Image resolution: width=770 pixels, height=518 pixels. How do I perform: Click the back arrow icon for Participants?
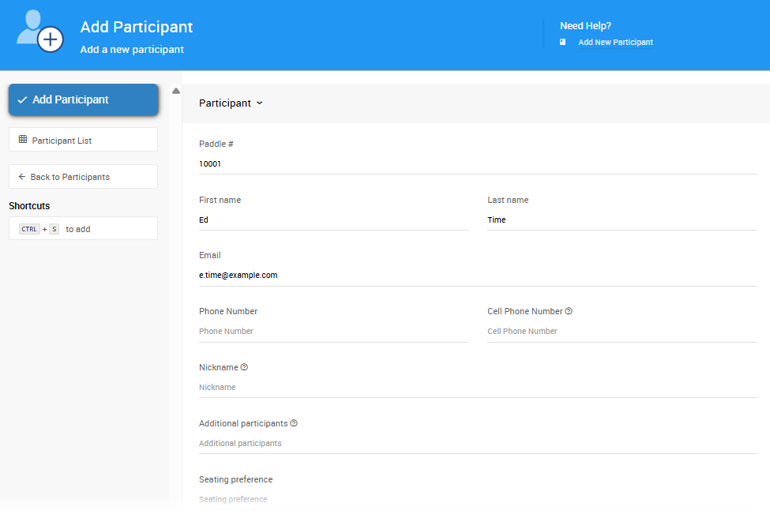(22, 177)
